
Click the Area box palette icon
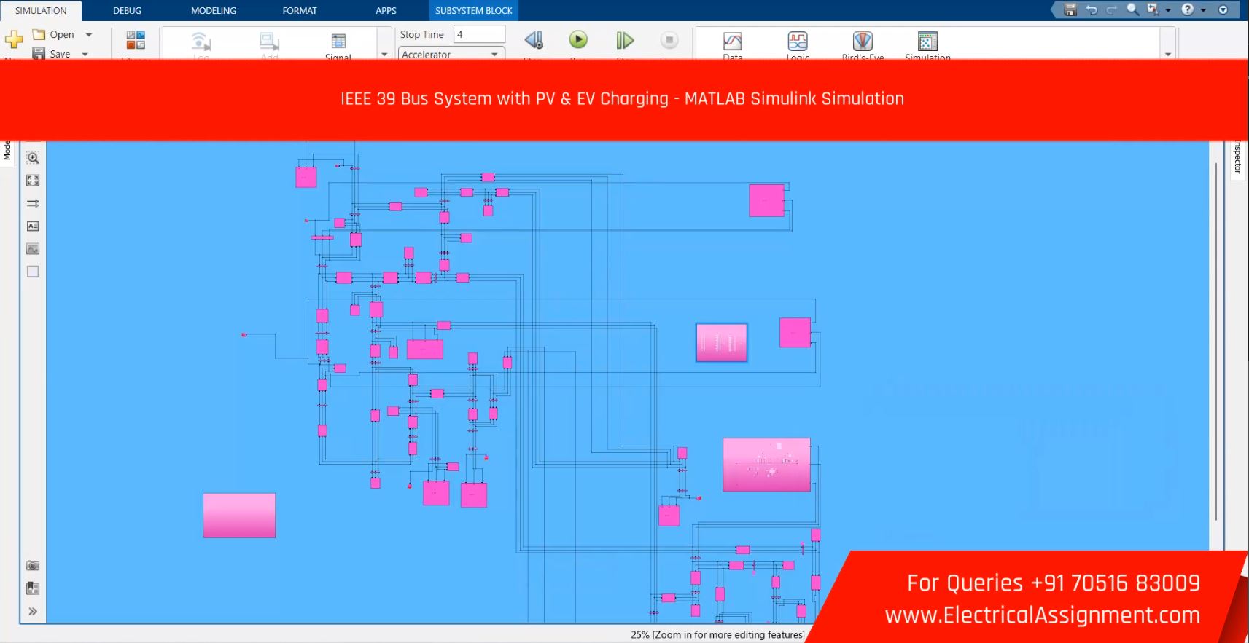pyautogui.click(x=33, y=271)
